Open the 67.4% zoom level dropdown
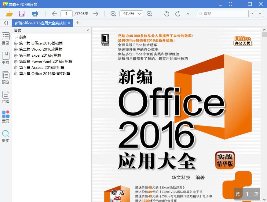This screenshot has height=202, width=267. click(x=131, y=14)
